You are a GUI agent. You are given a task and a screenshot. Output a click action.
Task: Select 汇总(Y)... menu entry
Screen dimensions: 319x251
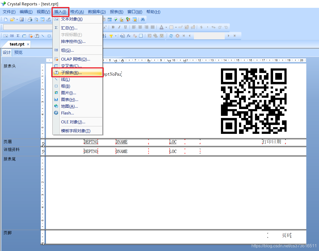[x=78, y=28]
